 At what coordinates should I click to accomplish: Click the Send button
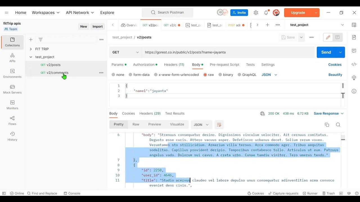326,52
